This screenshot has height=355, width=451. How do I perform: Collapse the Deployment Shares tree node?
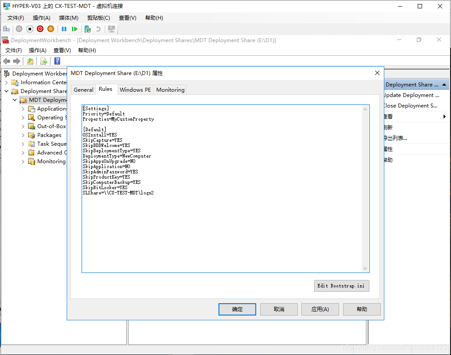click(6, 91)
